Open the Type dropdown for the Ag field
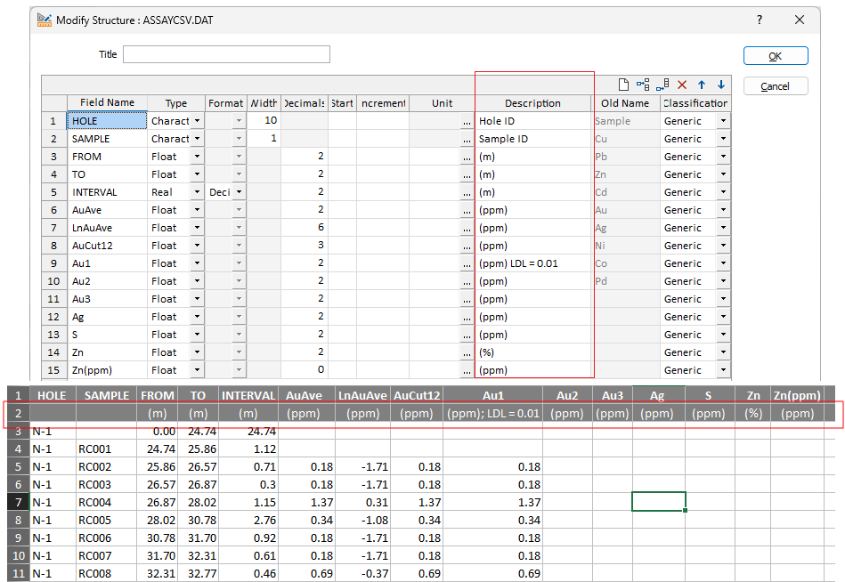845x582 pixels. 198,317
